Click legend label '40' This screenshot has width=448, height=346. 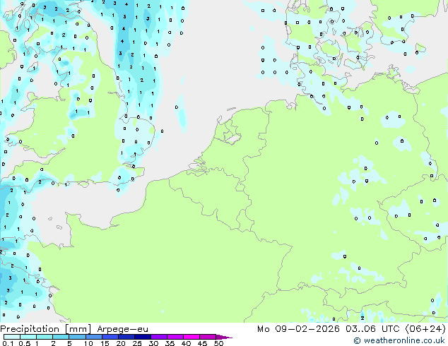pos(186,343)
